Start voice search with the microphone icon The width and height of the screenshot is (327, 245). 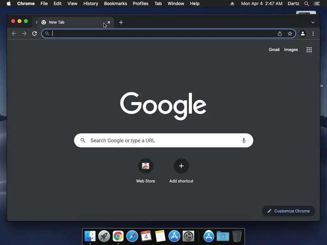tap(244, 140)
